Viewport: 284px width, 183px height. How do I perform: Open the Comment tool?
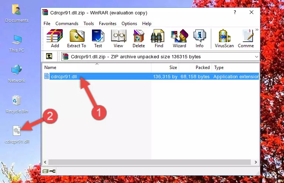[x=246, y=38]
